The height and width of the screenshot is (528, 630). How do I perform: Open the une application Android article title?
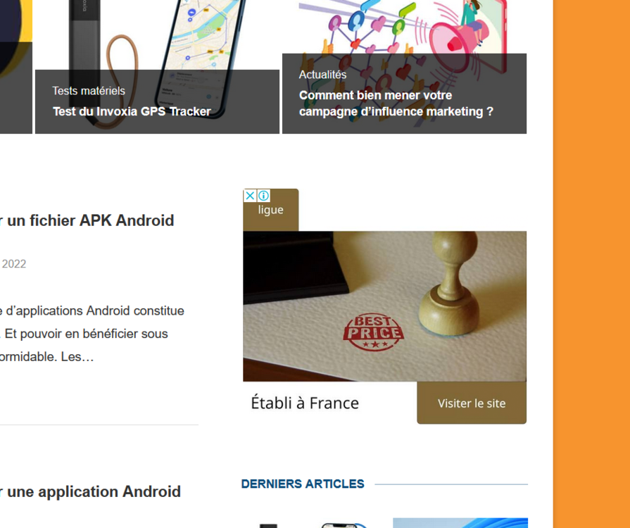(90, 491)
